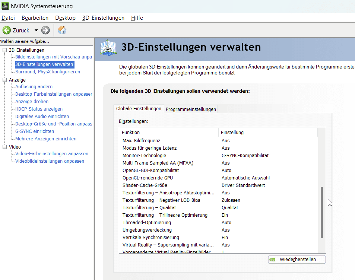Open Desktop-Farbeinstellungen anpassen
Image resolution: width=355 pixels, height=280 pixels.
tap(54, 94)
